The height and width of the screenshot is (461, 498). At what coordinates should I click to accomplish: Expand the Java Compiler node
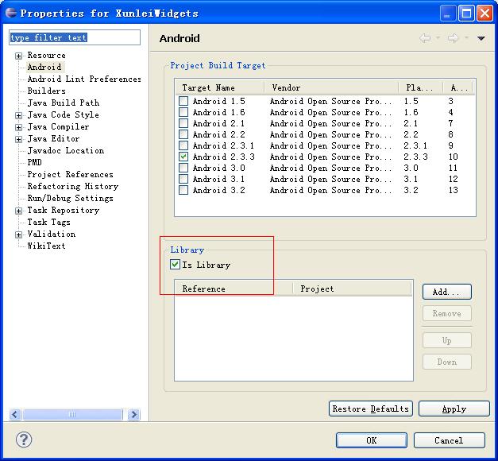click(x=19, y=127)
